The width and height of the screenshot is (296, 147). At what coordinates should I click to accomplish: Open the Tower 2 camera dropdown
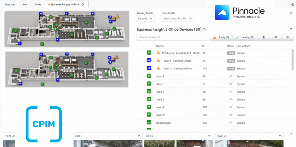[249, 136]
